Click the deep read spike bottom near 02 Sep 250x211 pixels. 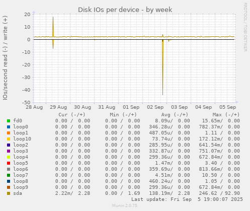[x=162, y=95]
